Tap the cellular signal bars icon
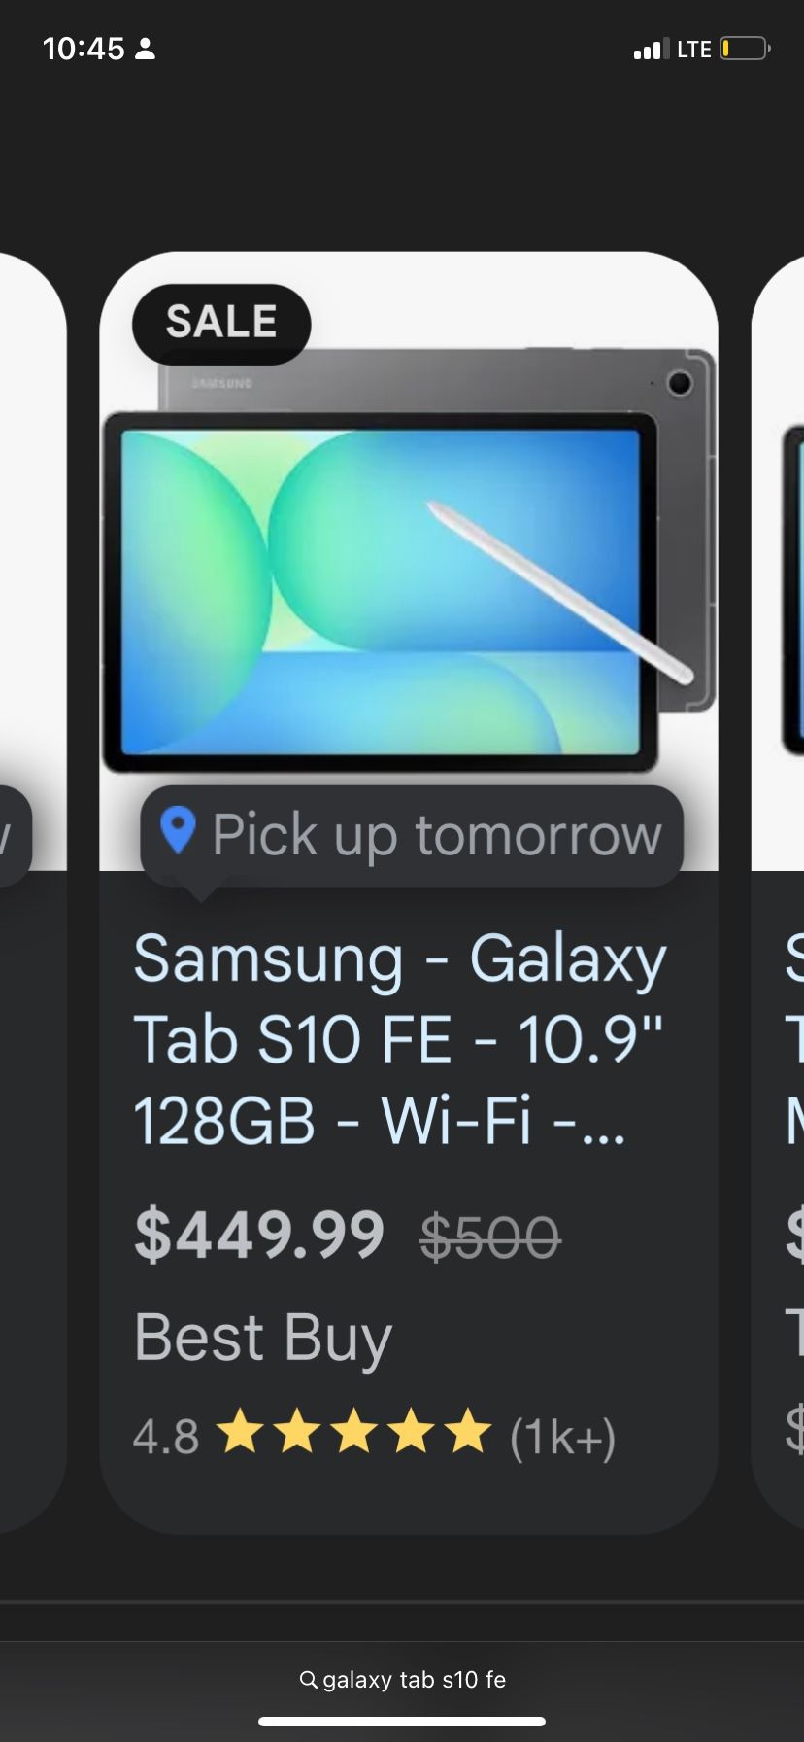Screen dimensions: 804x1742 pos(651,49)
